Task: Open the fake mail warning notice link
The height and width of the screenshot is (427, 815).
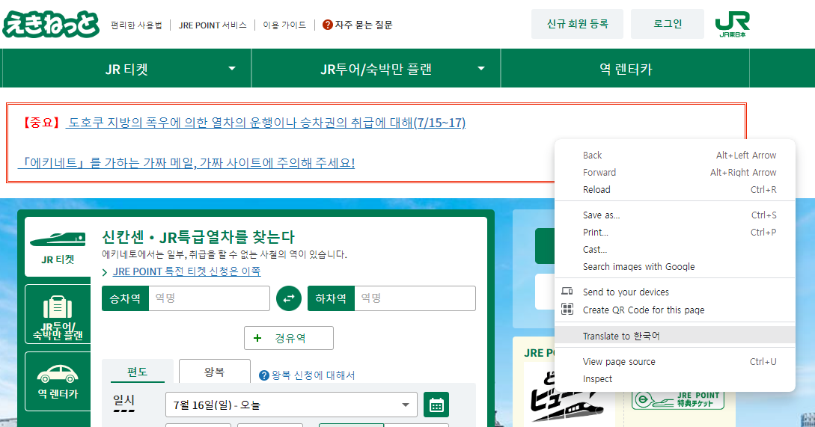Action: point(186,162)
